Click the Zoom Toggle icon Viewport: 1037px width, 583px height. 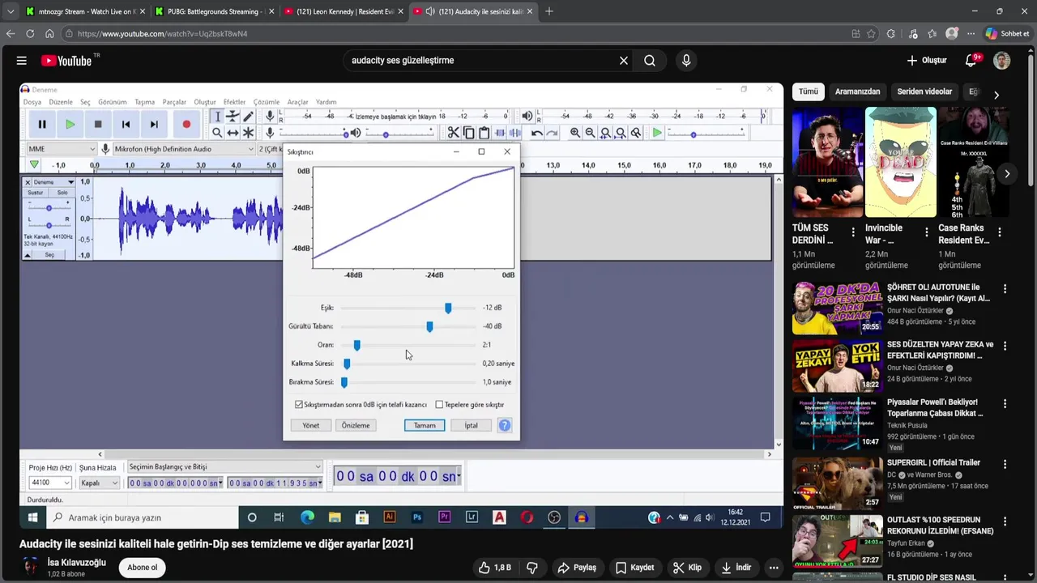[x=636, y=133]
